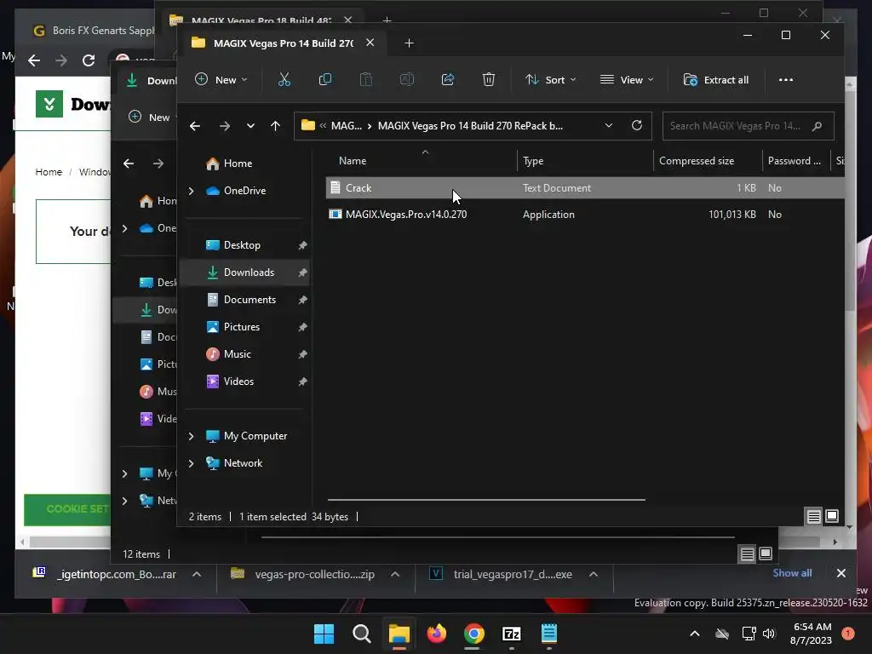Viewport: 872px width, 654px height.
Task: Expand the Network tree node
Action: [x=192, y=463]
